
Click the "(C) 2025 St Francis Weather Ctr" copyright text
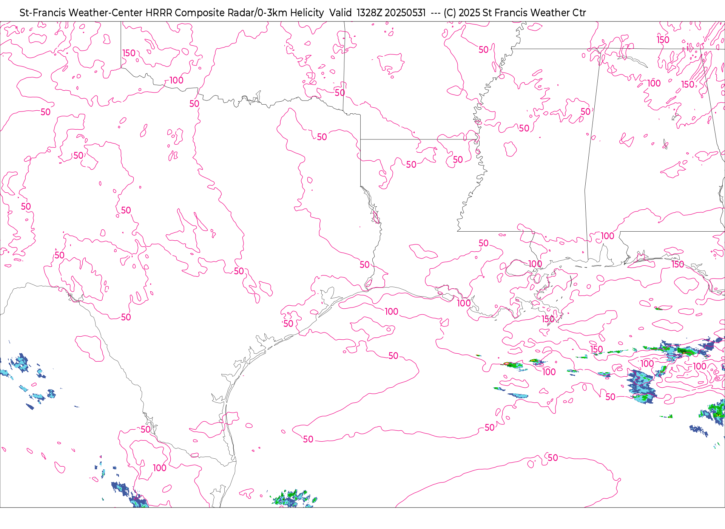[x=515, y=13]
